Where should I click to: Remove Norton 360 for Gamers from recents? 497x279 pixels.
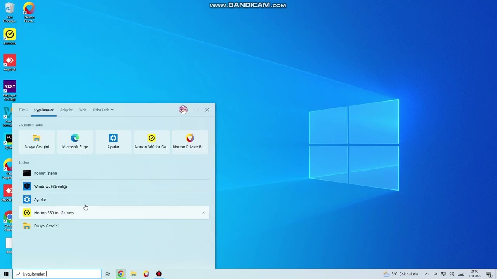[203, 213]
